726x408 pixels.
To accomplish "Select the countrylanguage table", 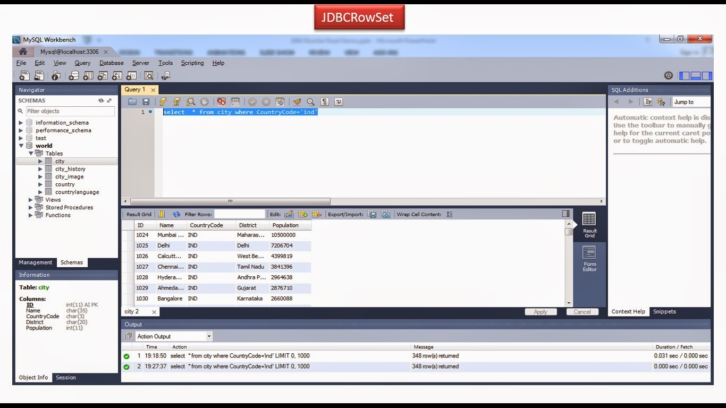I will [77, 192].
